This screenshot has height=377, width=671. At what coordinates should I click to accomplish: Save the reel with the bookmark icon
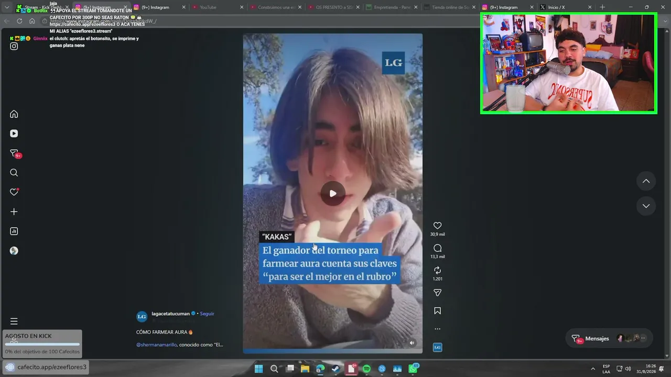(x=437, y=311)
